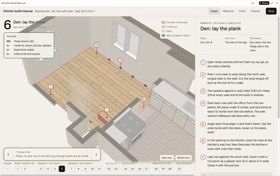Switch to Whole room view
The height and width of the screenshot is (176, 280).
click(x=183, y=158)
